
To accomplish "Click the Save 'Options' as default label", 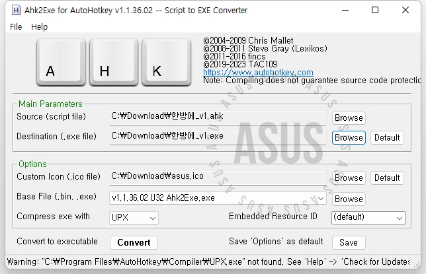I will point(276,242).
